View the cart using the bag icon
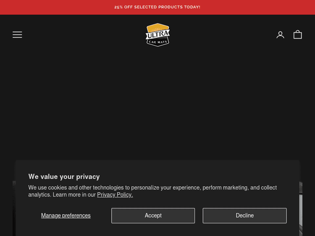The width and height of the screenshot is (315, 236). pos(298,35)
